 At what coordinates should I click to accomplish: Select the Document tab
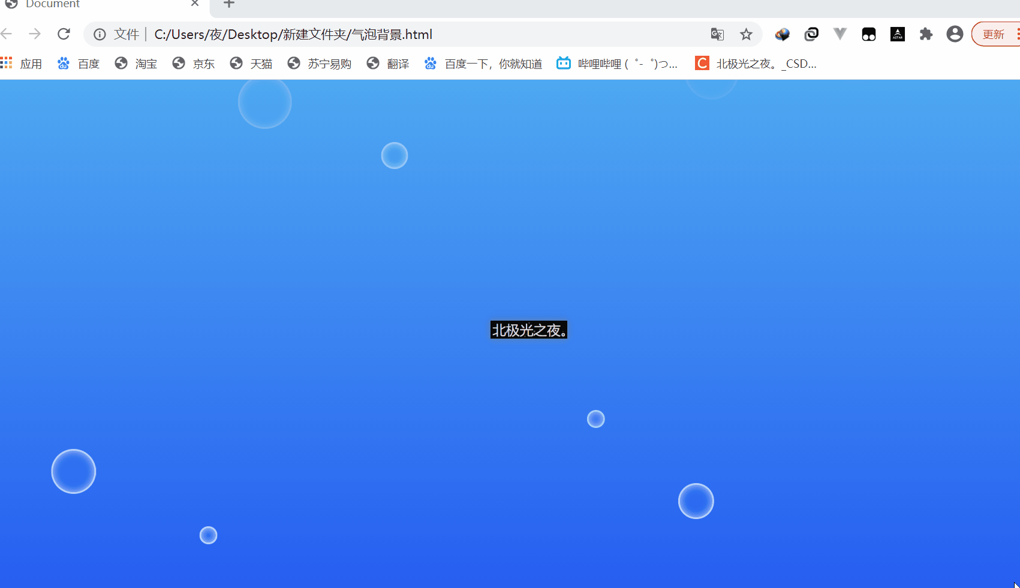coord(105,5)
